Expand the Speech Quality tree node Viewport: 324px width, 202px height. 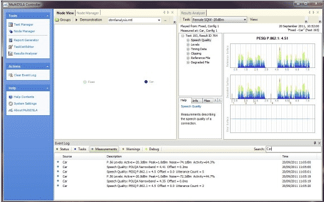coord(188,40)
